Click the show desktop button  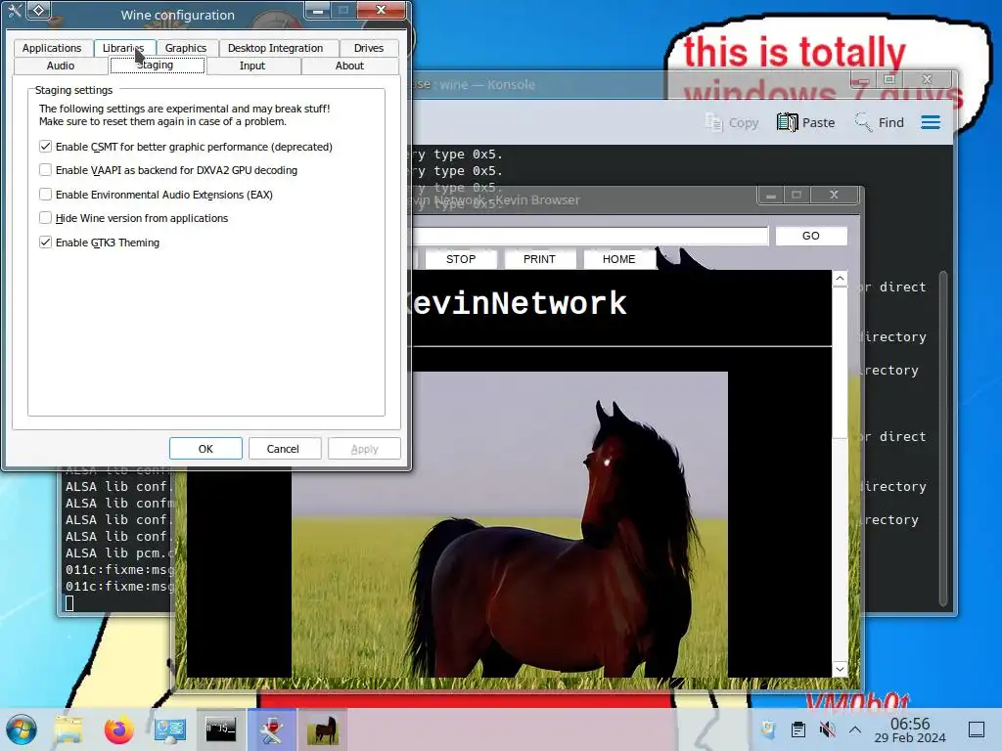tap(977, 729)
